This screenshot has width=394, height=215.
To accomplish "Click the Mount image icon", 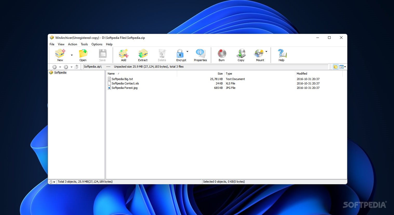I will tap(259, 54).
